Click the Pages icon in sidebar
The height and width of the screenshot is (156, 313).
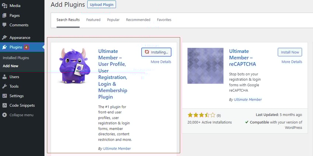(x=4, y=15)
